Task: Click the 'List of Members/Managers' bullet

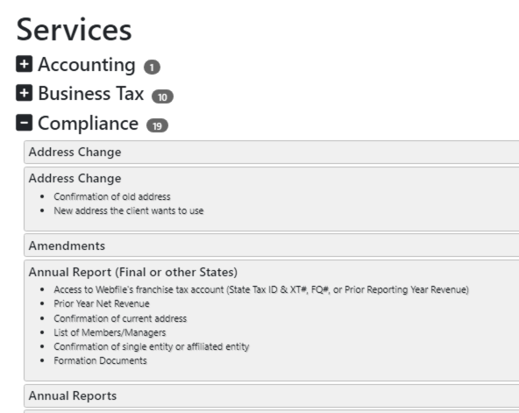Action: 110,332
